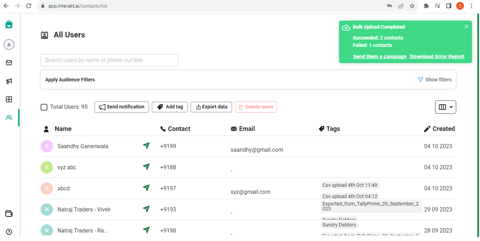Click the avatar circle of abcd
Screen dimensions: 480x241
(x=47, y=188)
